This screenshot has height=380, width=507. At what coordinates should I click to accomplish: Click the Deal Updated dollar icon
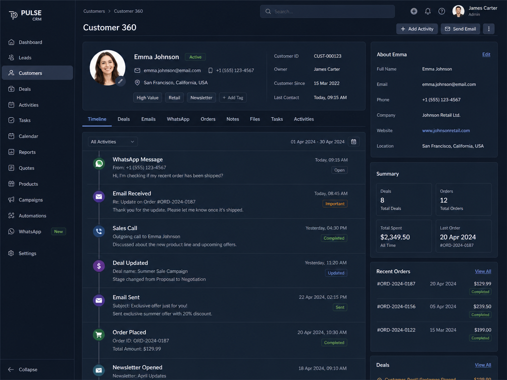pos(99,266)
